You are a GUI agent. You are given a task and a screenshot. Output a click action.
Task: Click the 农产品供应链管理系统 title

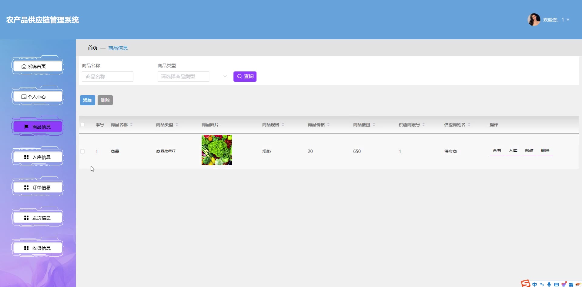(42, 20)
